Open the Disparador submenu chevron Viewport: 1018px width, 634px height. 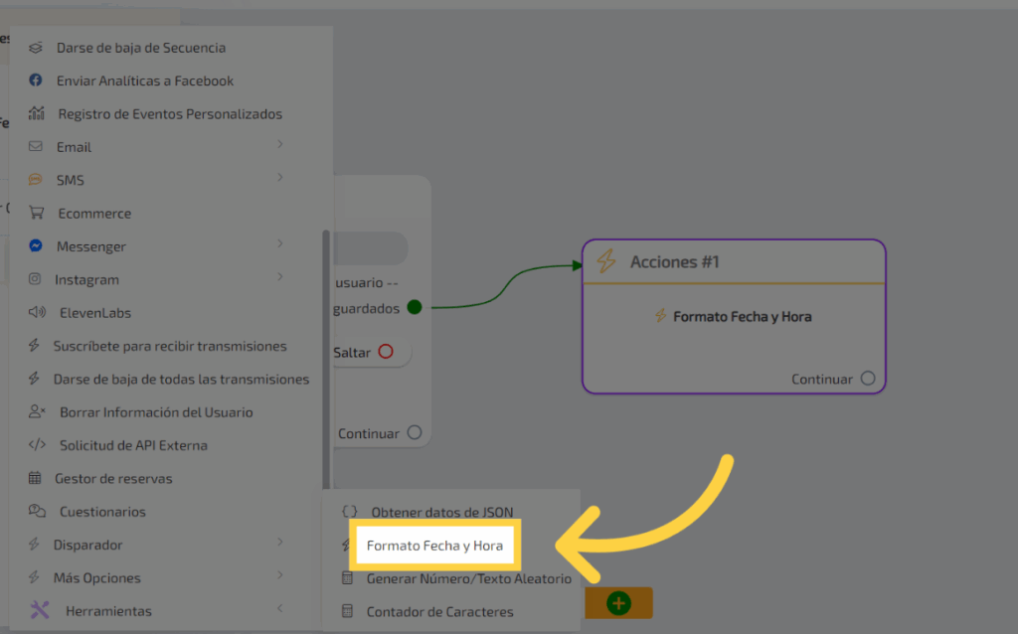280,543
